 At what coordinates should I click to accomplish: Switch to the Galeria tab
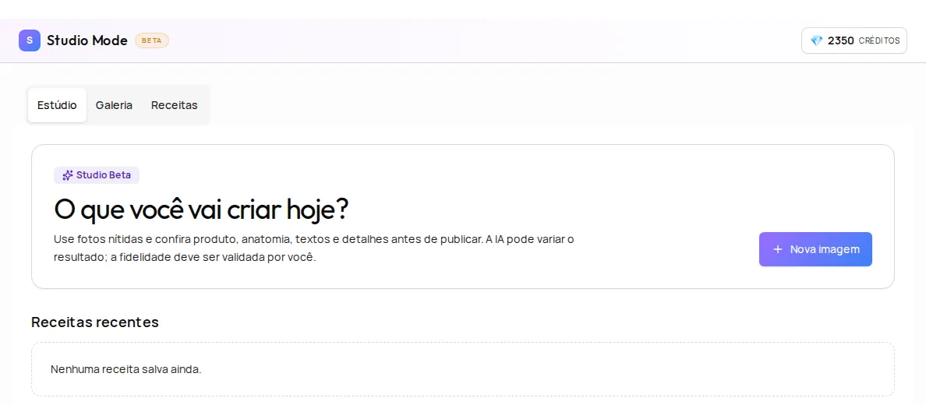[114, 105]
